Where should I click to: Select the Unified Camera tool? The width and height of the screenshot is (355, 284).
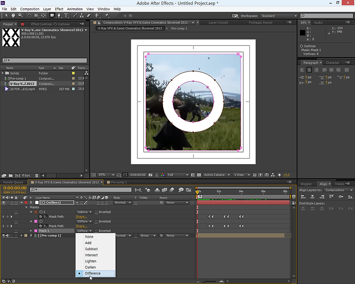[36, 15]
